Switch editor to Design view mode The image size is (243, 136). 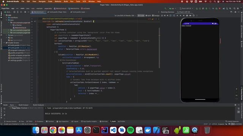pos(156,15)
